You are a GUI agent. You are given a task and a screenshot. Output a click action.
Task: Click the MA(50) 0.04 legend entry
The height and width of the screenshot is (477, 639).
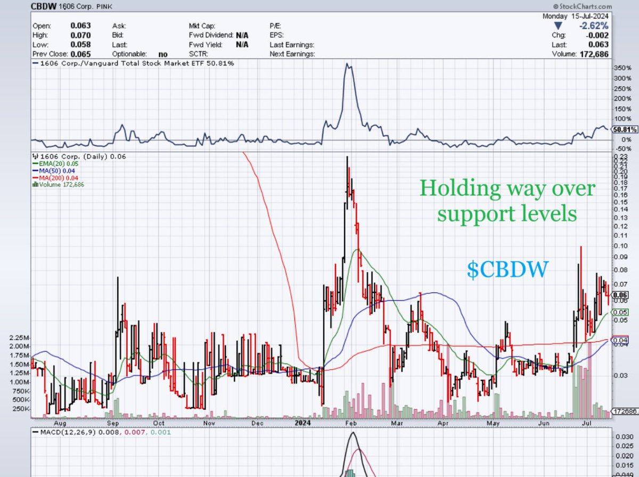coord(54,171)
